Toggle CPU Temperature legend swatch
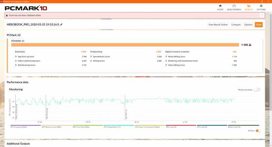 [x=119, y=125]
